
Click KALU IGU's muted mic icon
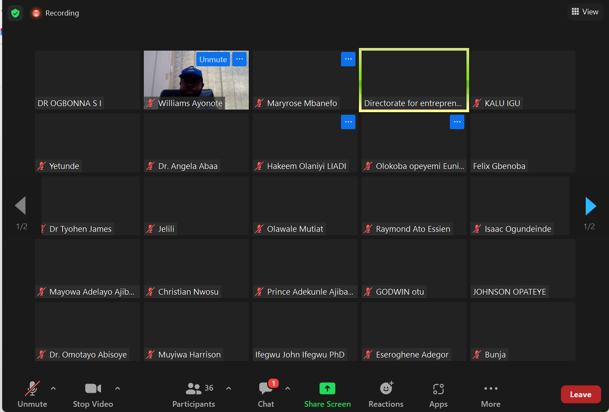[477, 103]
